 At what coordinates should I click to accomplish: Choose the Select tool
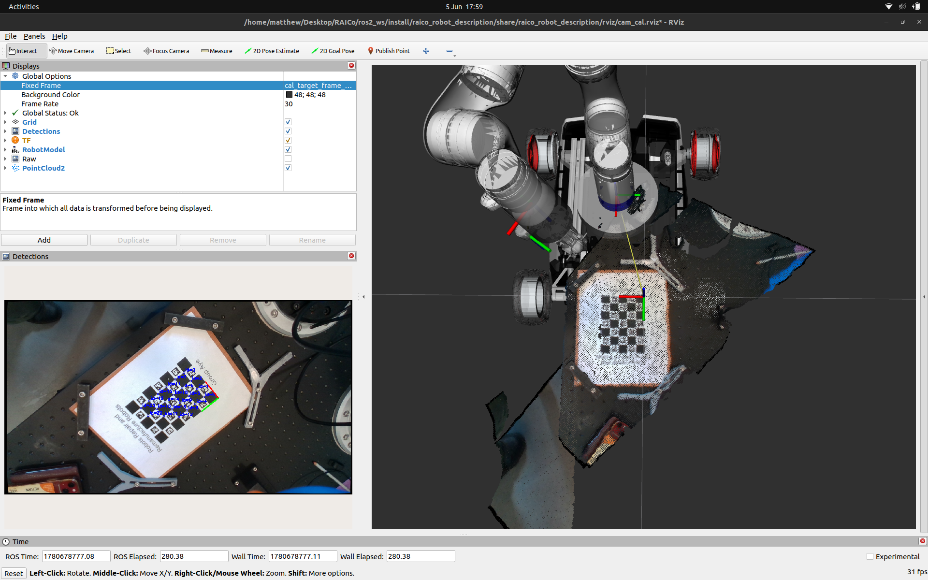tap(118, 51)
